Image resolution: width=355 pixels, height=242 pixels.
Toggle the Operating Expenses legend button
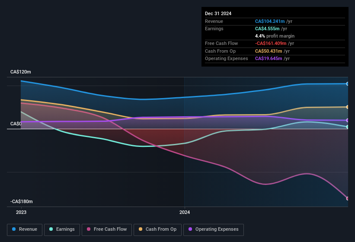[x=214, y=229]
